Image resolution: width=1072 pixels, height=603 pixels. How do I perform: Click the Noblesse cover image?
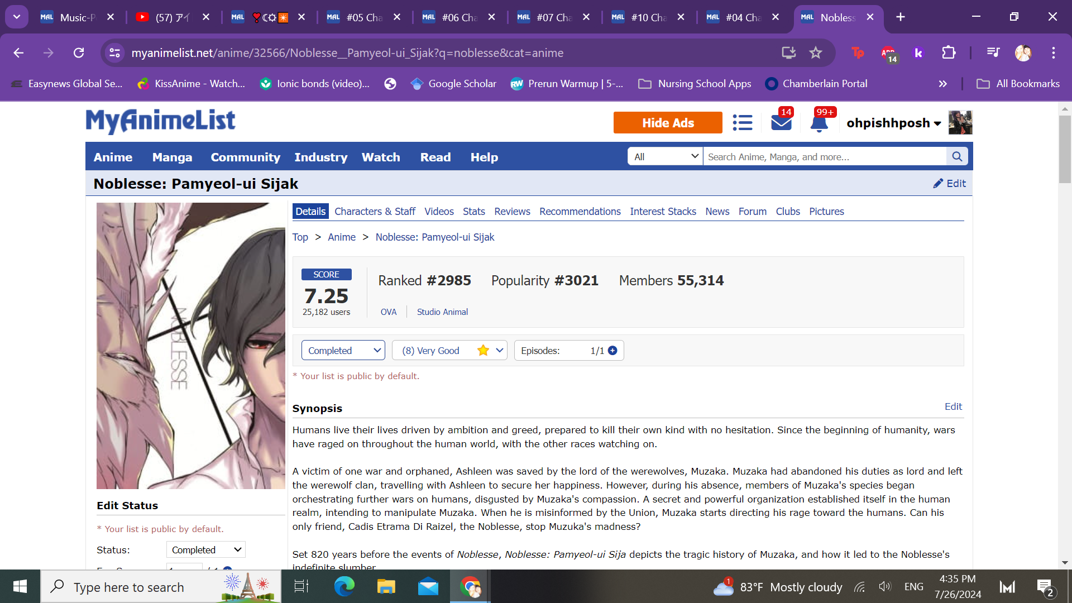click(191, 346)
